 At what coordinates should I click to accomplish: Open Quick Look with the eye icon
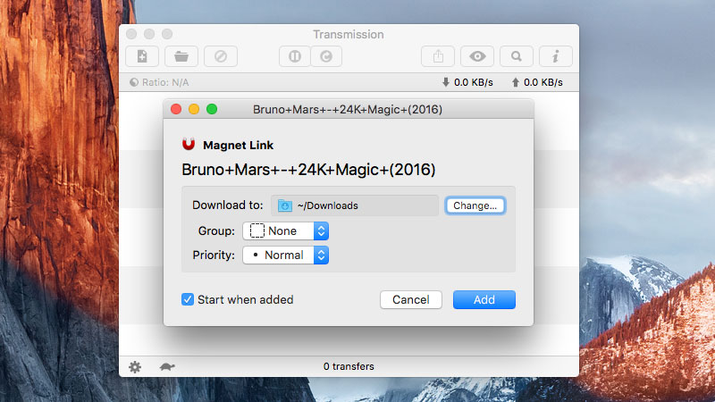[x=477, y=56]
